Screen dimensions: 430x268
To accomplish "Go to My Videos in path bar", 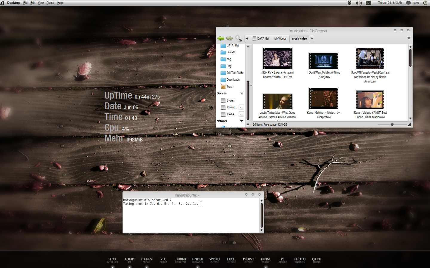I will [280, 38].
